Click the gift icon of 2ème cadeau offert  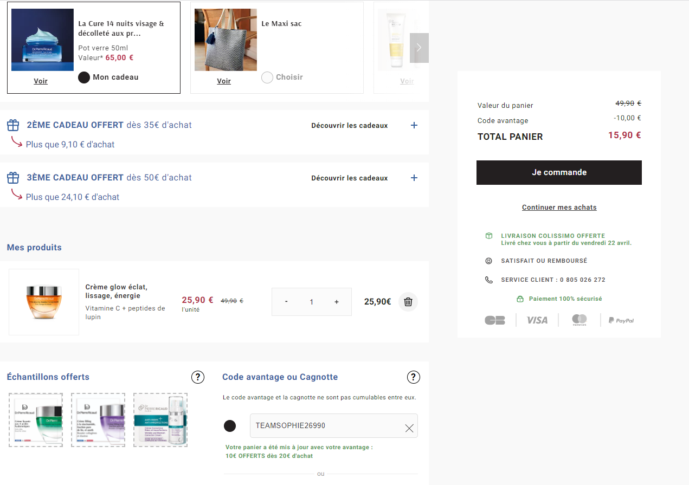[x=13, y=125]
